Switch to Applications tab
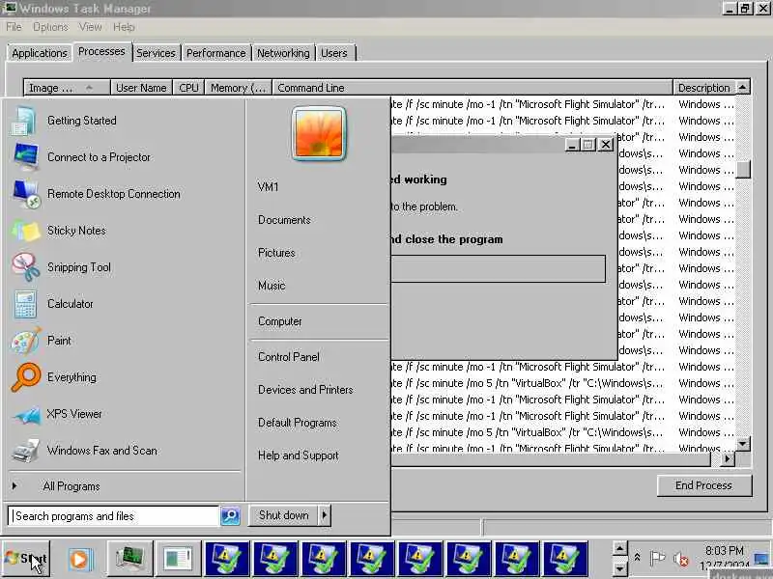773x579 pixels. coord(40,53)
